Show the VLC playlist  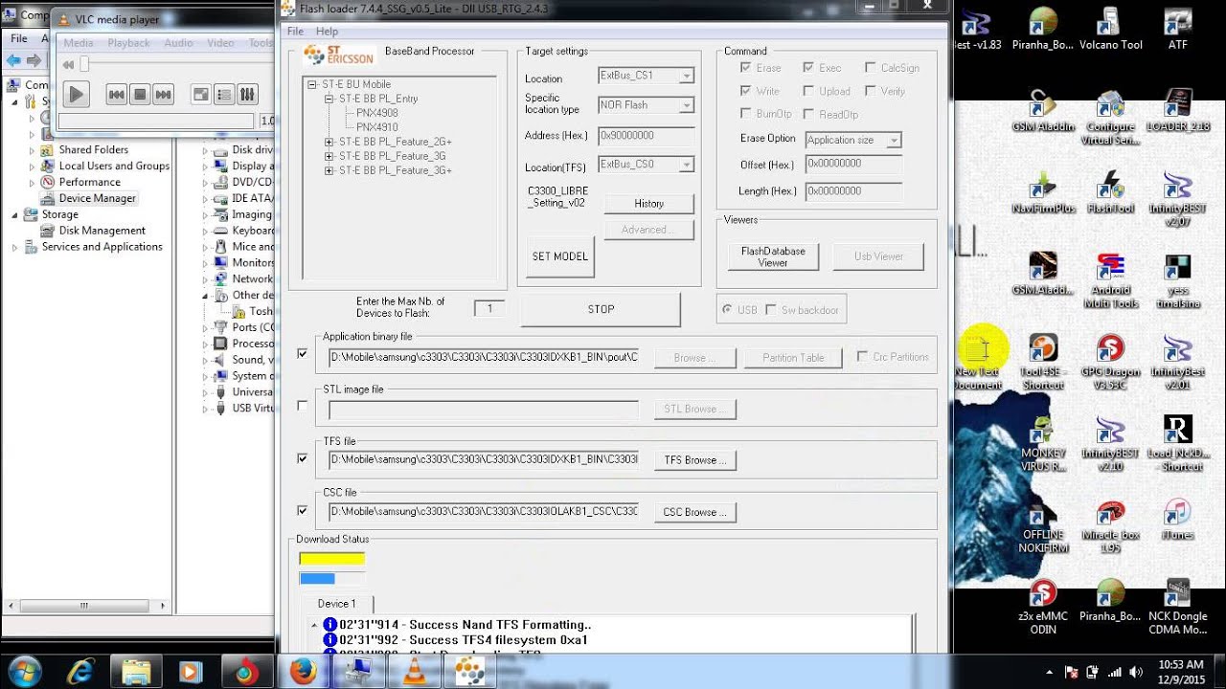224,94
